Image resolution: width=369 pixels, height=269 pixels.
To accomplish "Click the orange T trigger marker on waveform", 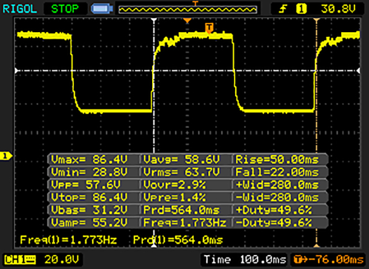I will click(209, 28).
